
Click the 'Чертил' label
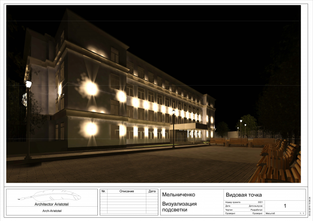coord(229,210)
